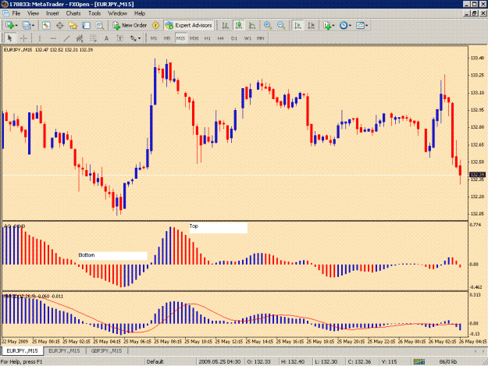This screenshot has height=366, width=488.
Task: Switch to M1 timeframe
Action: coord(154,38)
